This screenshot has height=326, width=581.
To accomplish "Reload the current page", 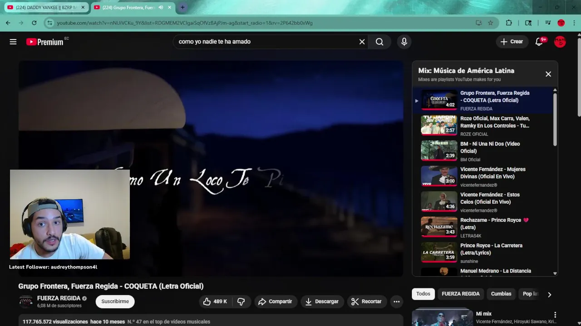I will [34, 23].
